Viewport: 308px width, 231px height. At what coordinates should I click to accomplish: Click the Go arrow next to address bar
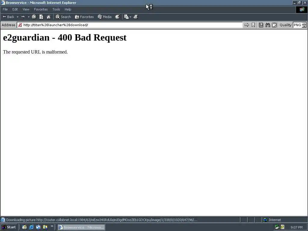click(x=247, y=25)
